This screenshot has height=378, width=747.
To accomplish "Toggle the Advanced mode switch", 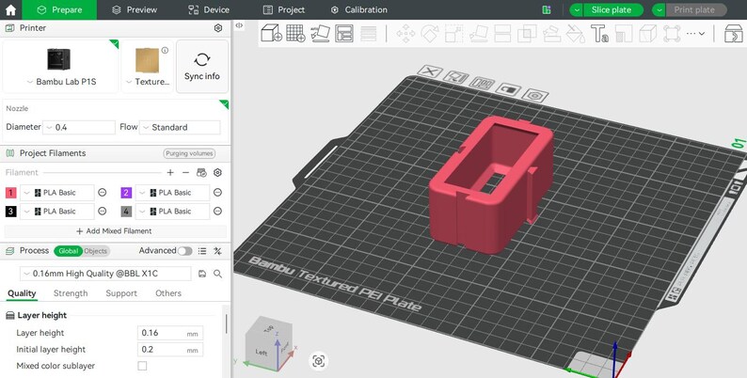I will click(x=184, y=251).
